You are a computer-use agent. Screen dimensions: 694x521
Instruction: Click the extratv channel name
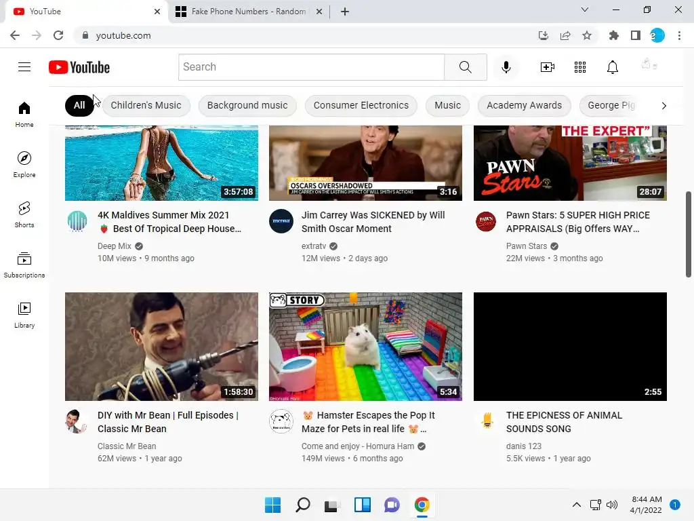314,246
